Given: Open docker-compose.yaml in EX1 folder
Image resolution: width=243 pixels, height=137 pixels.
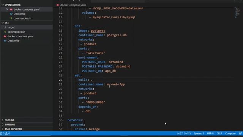Looking at the screenshot, I should point(21,37).
